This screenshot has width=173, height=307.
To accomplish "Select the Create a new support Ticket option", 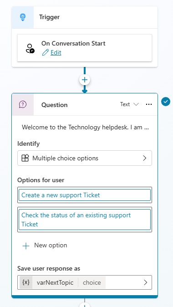I will point(85,195).
